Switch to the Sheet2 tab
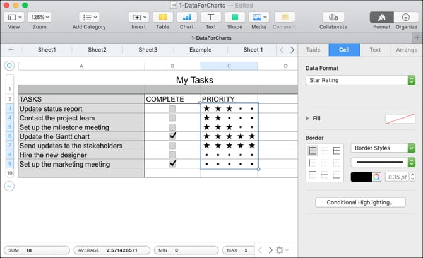 (x=97, y=50)
